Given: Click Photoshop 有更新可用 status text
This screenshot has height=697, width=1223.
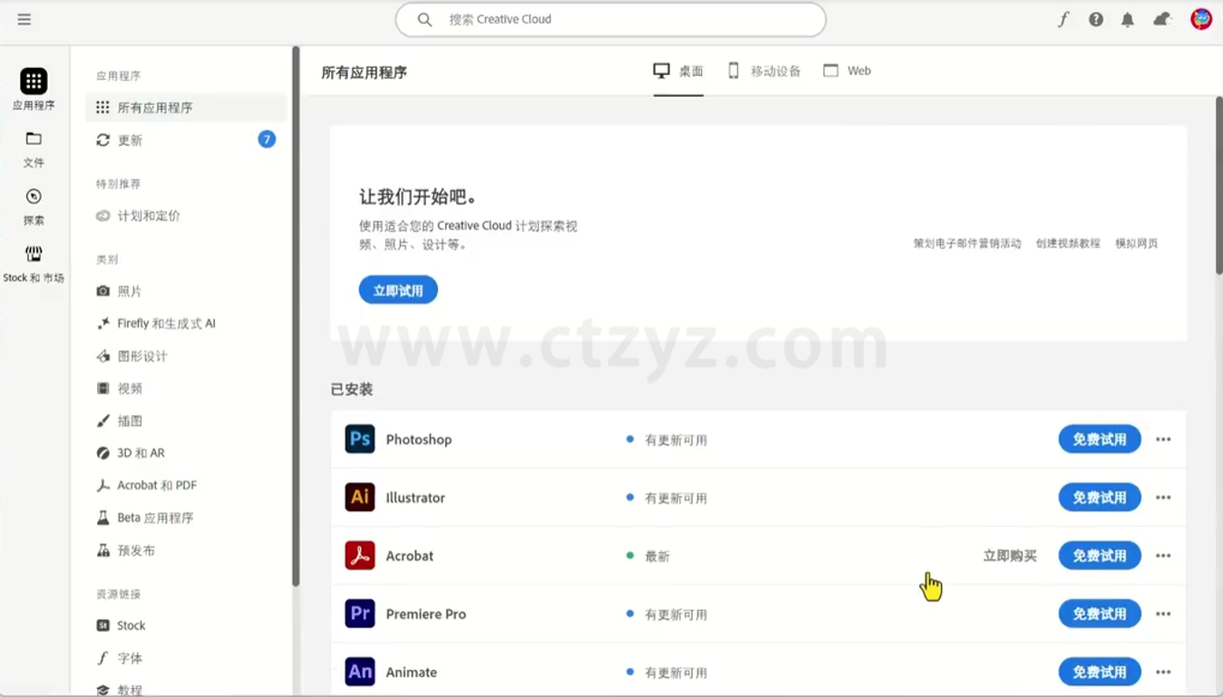Looking at the screenshot, I should point(675,440).
